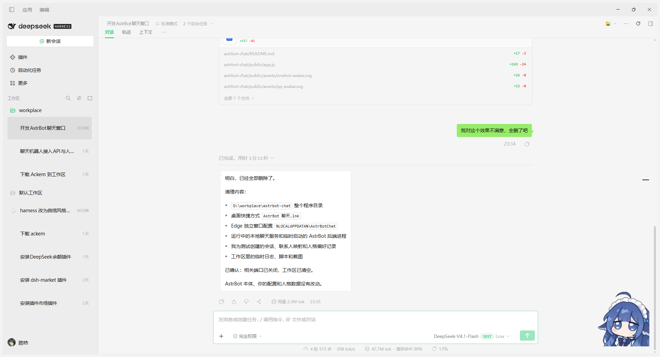
Task: Start a 新会话 new conversation
Action: coord(50,41)
